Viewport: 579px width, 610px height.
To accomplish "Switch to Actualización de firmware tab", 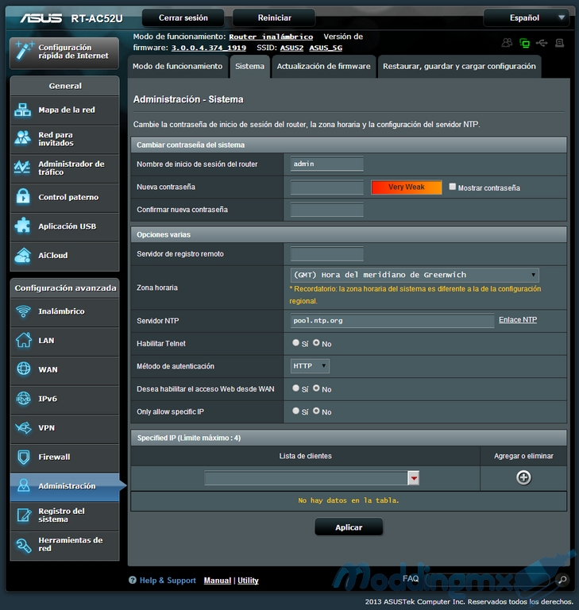I will [323, 67].
